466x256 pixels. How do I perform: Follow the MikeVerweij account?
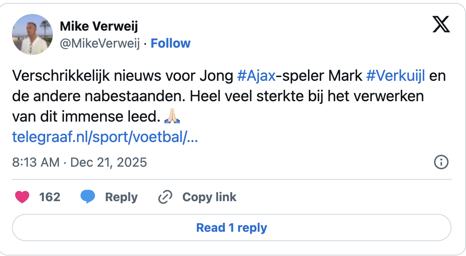(x=170, y=43)
